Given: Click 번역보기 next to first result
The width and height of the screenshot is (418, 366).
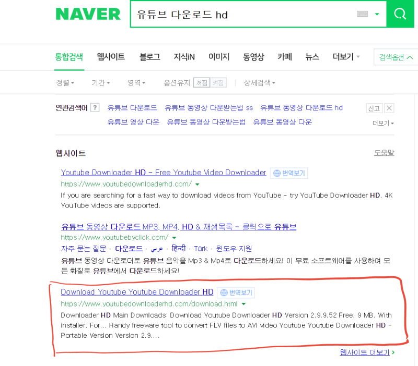Looking at the screenshot, I should (289, 173).
